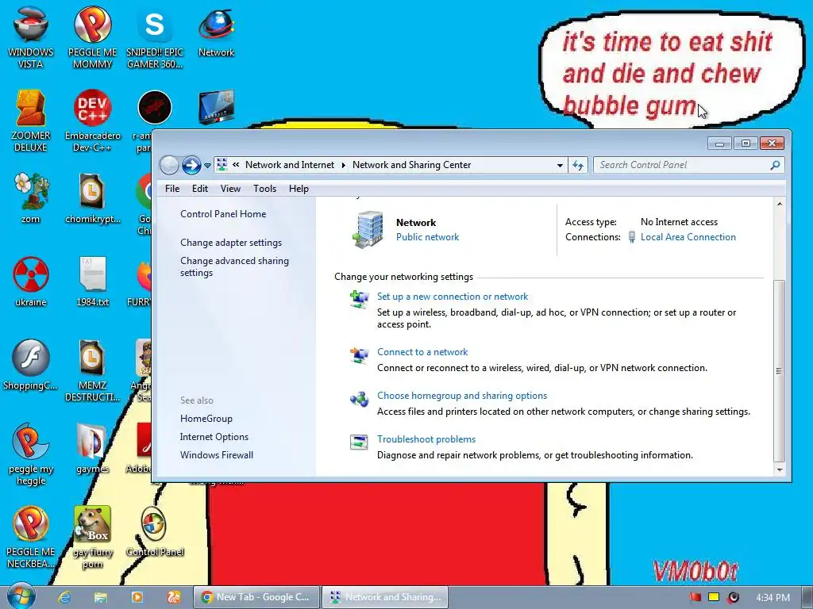
Task: Click the Set up new connection icon
Action: click(359, 300)
